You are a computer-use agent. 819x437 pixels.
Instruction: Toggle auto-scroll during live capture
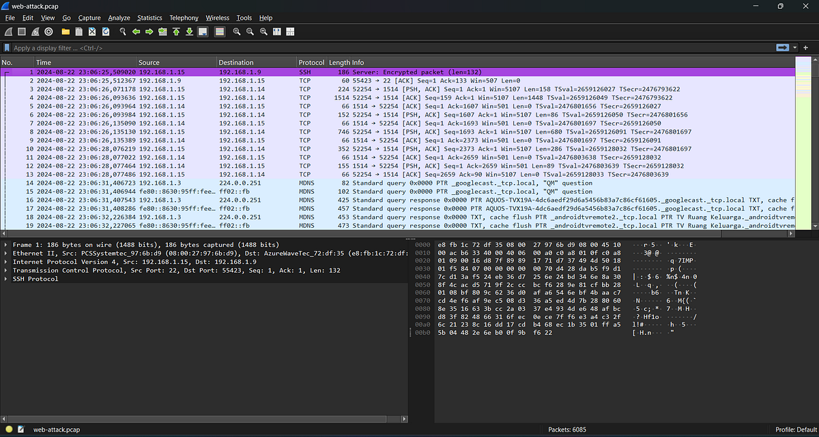click(x=202, y=31)
